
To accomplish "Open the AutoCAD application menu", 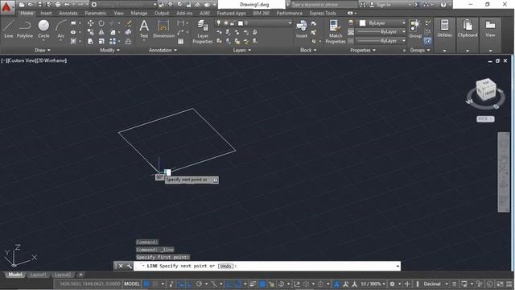I will [6, 6].
